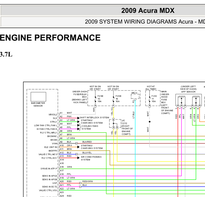Click the "FUSE 18 10A" label
This screenshot has height=197, width=205.
pyautogui.click(x=118, y=99)
